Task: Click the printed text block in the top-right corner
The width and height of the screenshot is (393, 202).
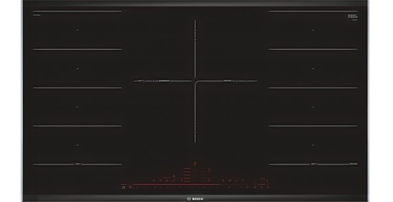Action: (353, 16)
